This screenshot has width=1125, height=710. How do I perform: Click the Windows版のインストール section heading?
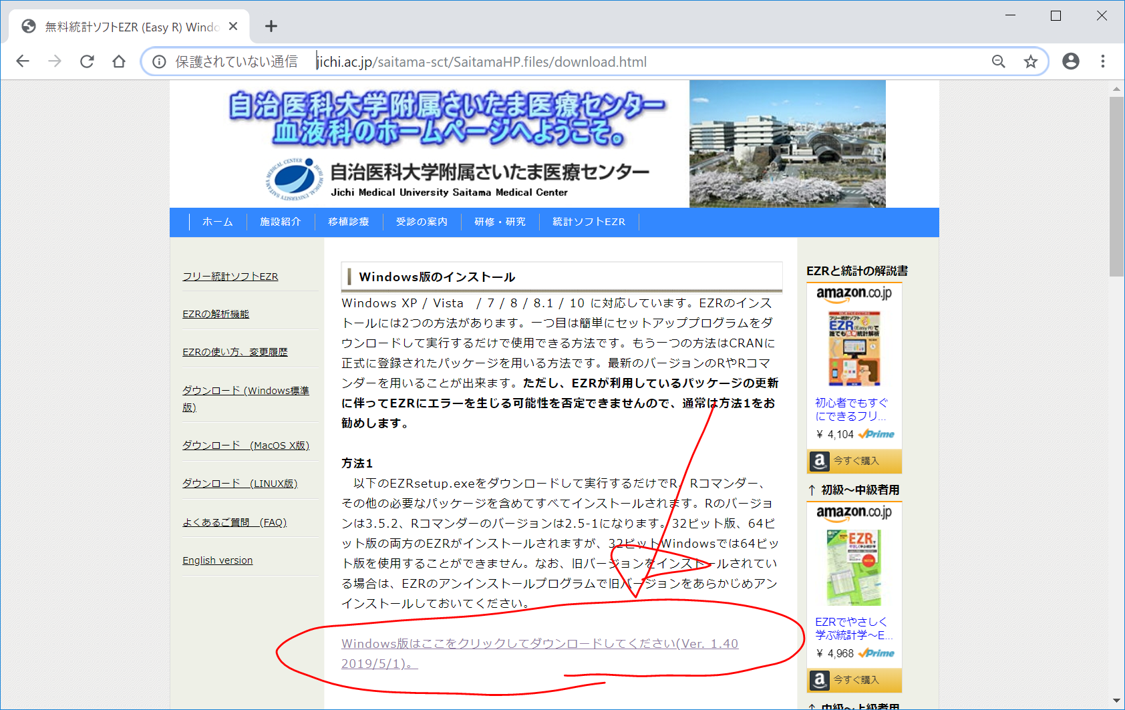437,277
